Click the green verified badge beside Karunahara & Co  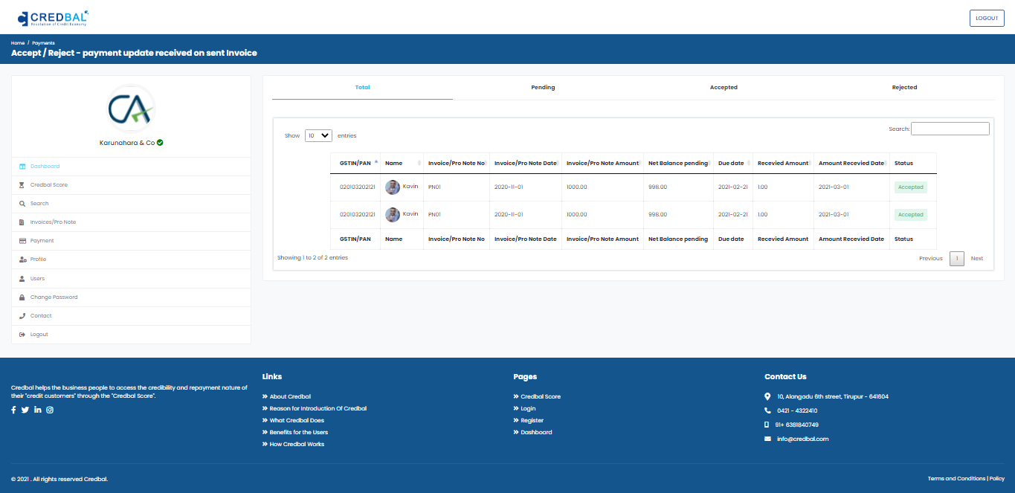[x=160, y=142]
